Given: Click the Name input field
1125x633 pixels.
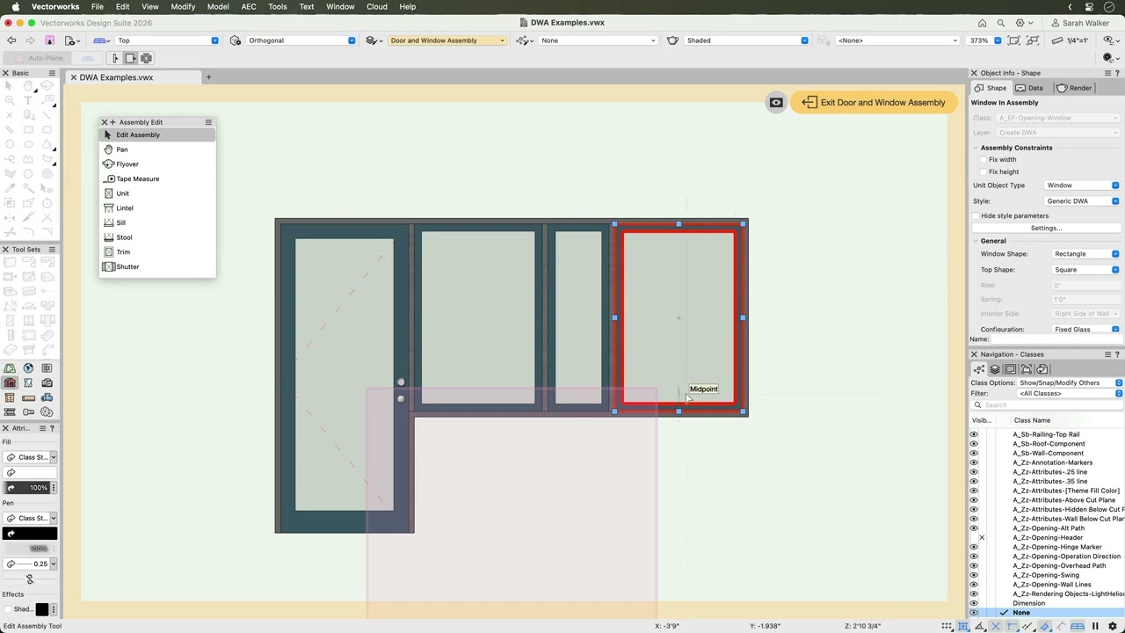Looking at the screenshot, I should [1056, 339].
